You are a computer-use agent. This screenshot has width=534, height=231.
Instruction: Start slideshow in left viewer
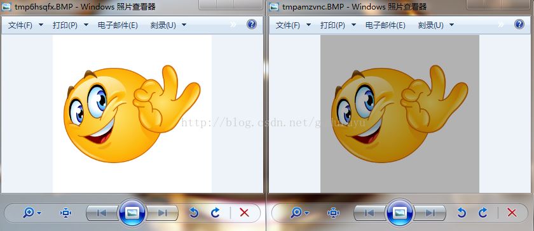click(132, 213)
